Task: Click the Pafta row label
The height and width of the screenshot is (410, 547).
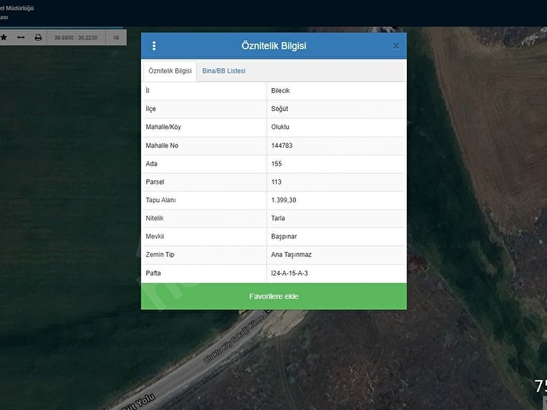Action: pyautogui.click(x=153, y=273)
